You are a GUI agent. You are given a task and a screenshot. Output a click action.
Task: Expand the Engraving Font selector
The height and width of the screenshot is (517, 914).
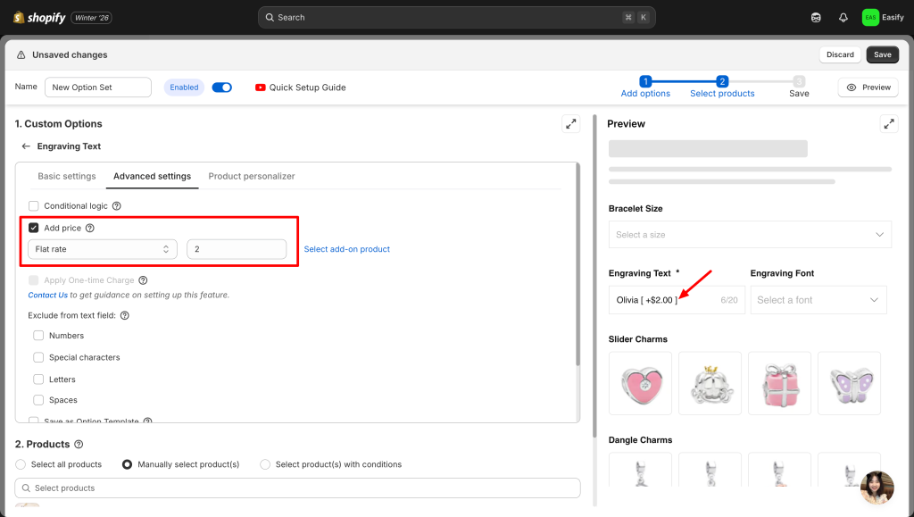818,300
